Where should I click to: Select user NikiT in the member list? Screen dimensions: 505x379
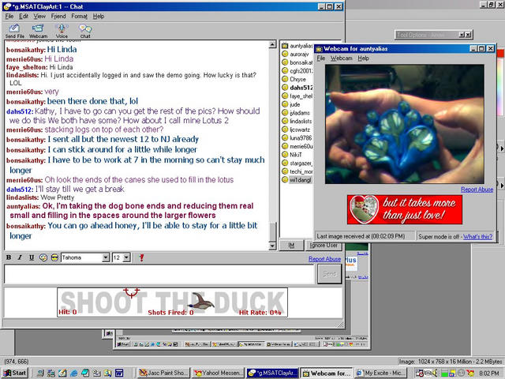pos(292,155)
